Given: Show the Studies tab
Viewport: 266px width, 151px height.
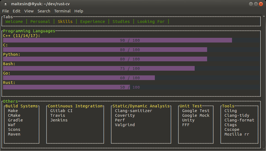Looking at the screenshot, I should 121,22.
